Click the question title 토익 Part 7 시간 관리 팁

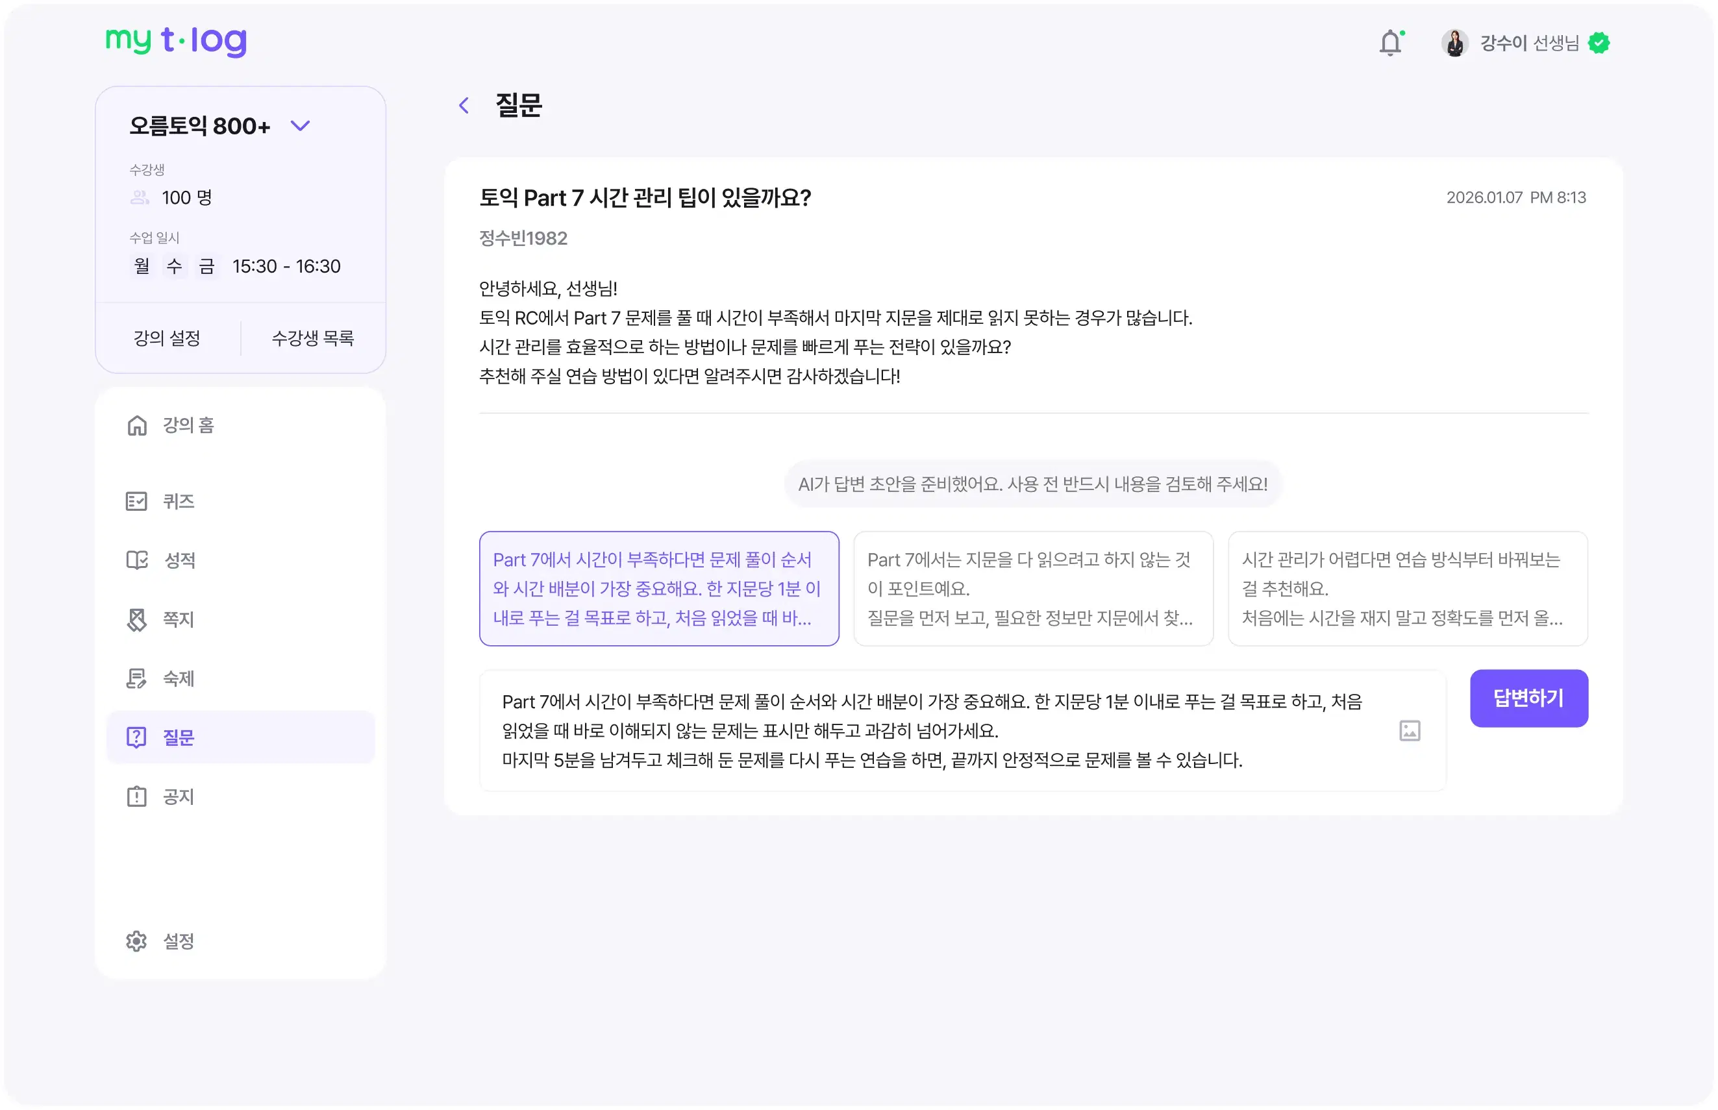coord(645,197)
